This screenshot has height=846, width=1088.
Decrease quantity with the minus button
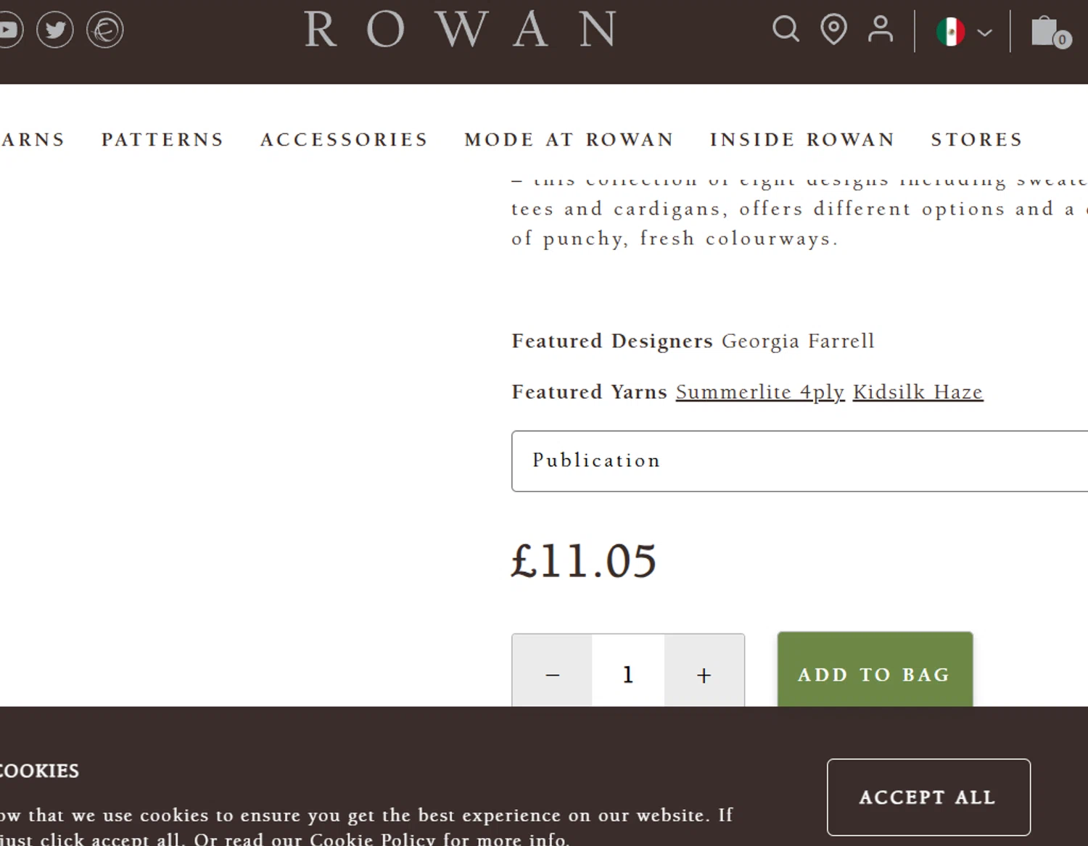[x=552, y=674]
